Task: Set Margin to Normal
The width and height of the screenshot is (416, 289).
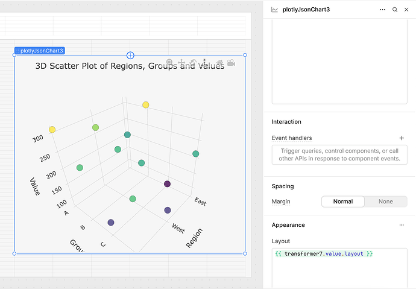Action: coord(342,202)
